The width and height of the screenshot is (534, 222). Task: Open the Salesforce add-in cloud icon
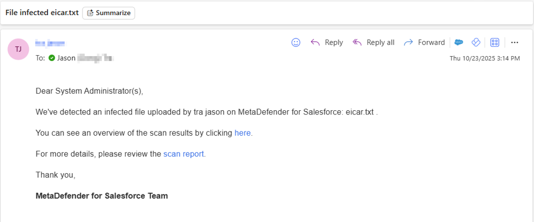click(x=459, y=43)
